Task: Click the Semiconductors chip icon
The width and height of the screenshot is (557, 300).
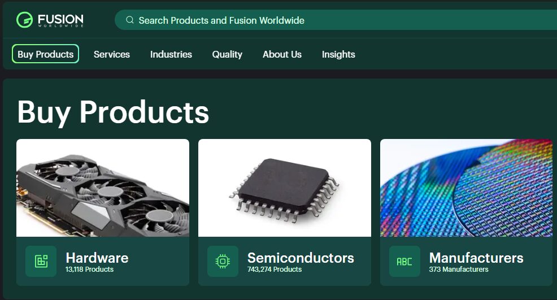Action: 223,261
